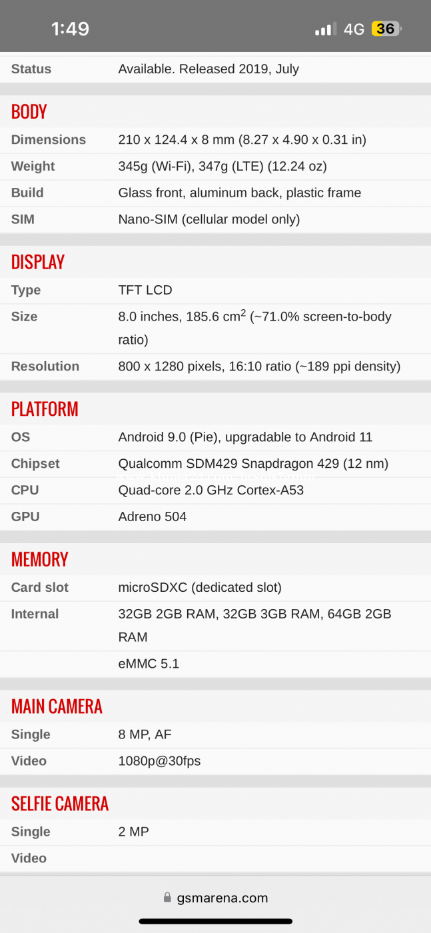431x933 pixels.
Task: Tap the lock icon beside gsmarena.com
Action: pos(167,898)
